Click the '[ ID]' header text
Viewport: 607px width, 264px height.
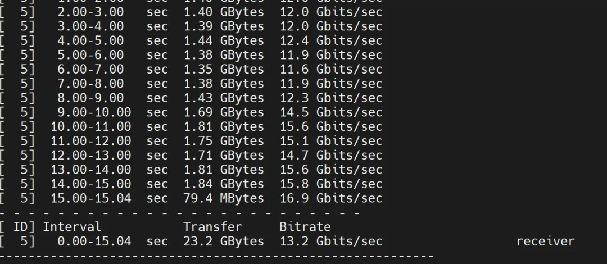pos(17,227)
